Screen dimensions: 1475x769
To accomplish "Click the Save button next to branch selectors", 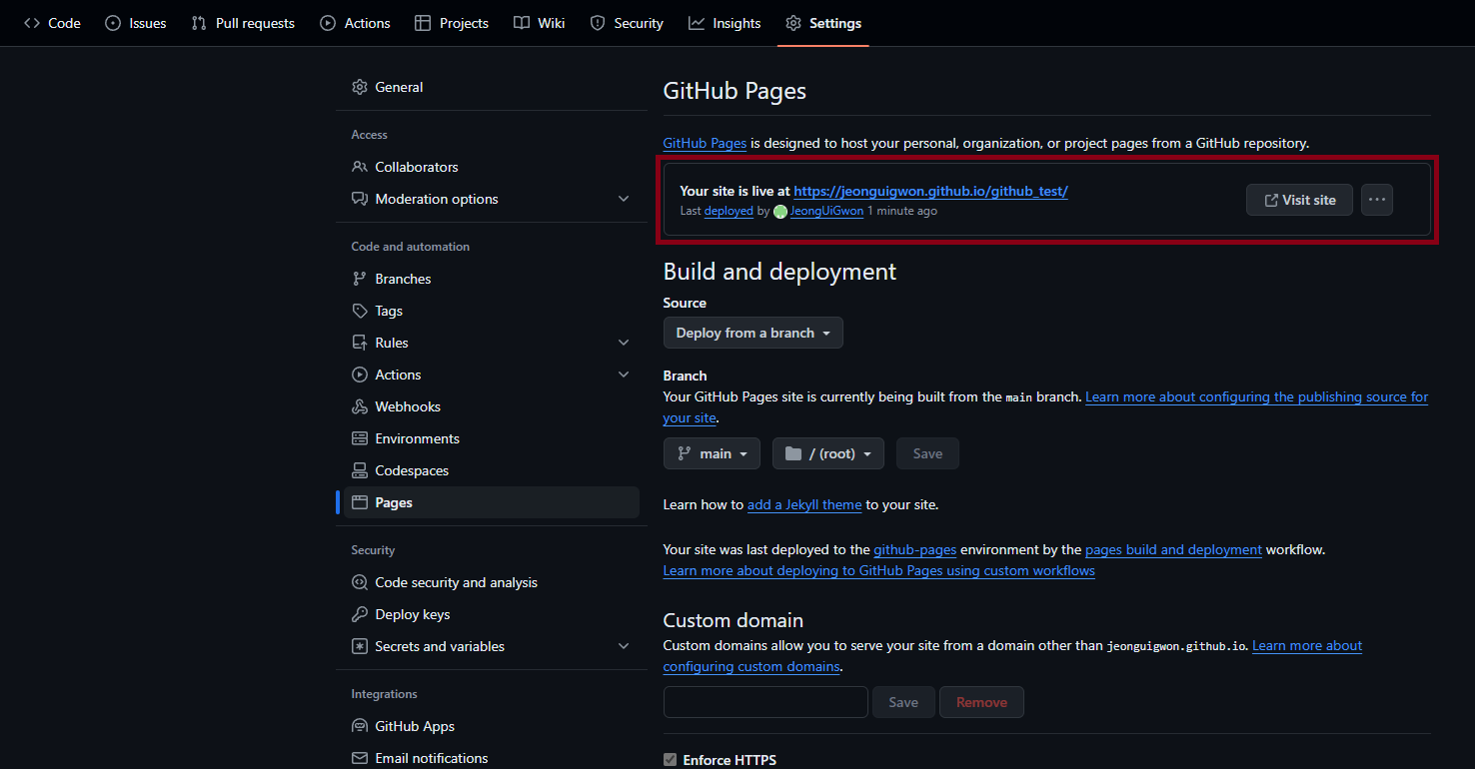I will pyautogui.click(x=927, y=453).
